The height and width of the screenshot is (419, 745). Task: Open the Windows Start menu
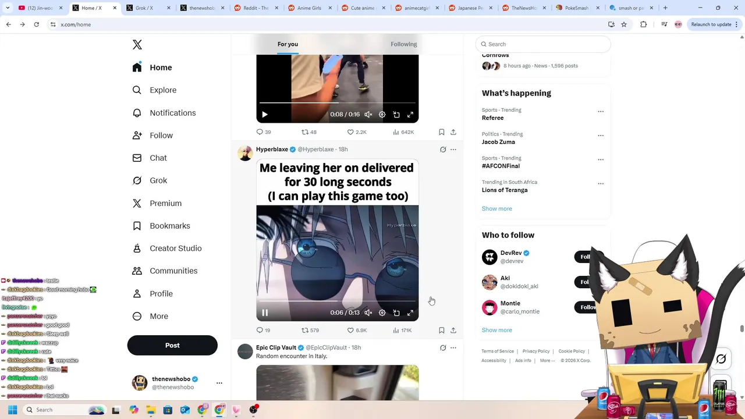[x=12, y=410]
